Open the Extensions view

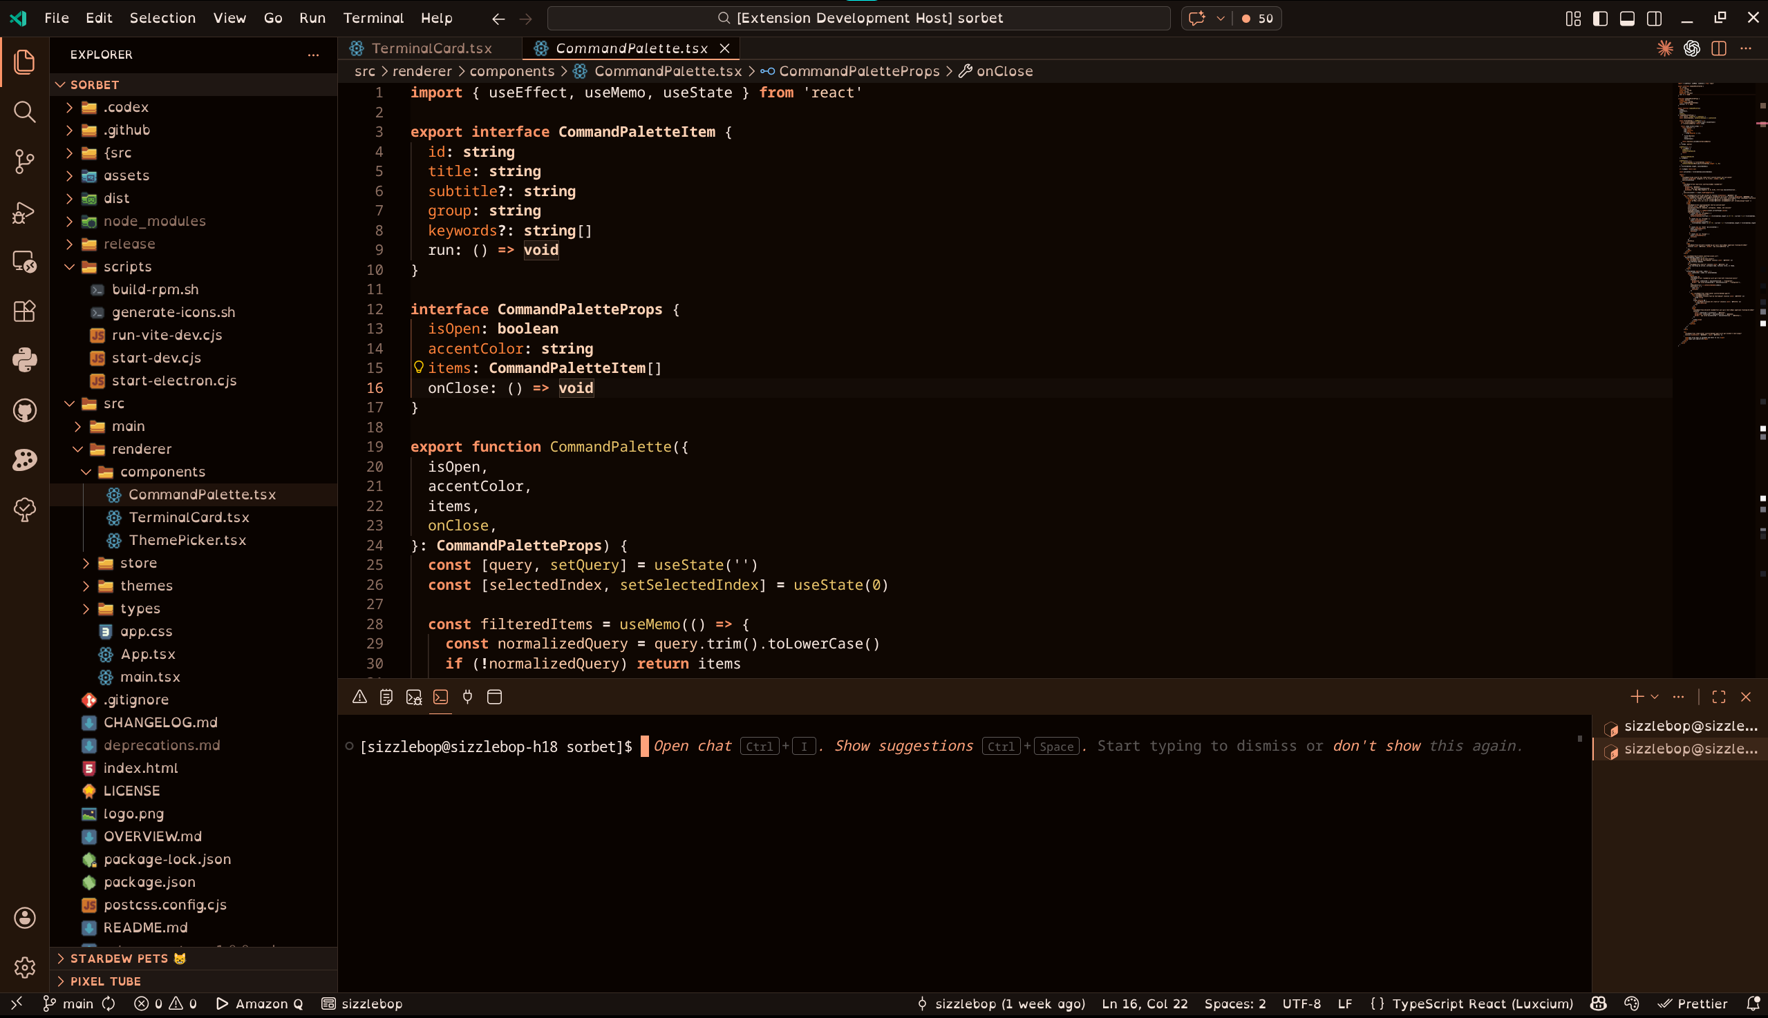24,311
